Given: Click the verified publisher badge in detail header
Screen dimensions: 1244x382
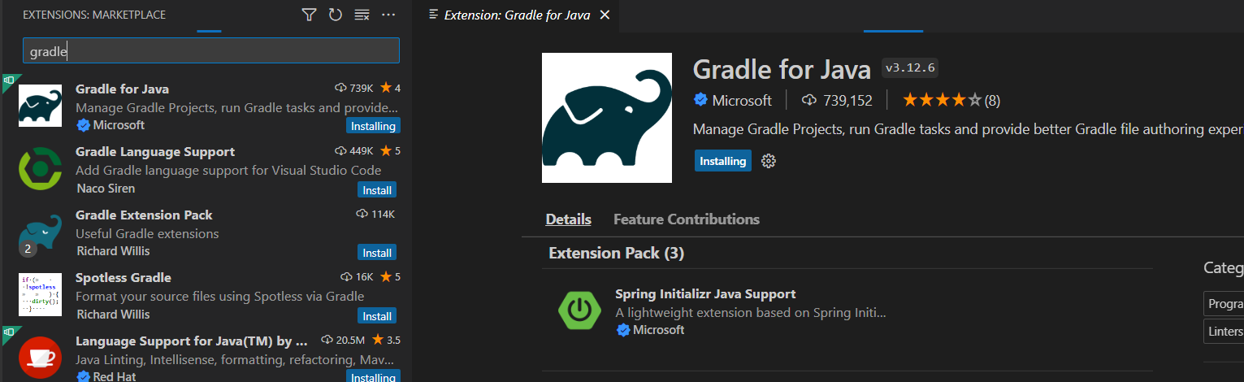Looking at the screenshot, I should click(x=700, y=100).
